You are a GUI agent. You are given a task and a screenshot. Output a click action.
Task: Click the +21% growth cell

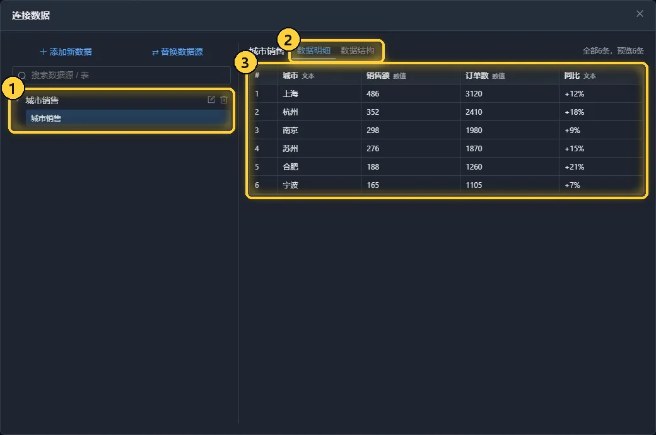[x=600, y=167]
